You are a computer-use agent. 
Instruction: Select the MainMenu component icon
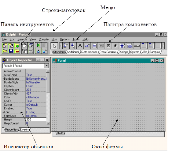pyautogui.click(x=66, y=46)
